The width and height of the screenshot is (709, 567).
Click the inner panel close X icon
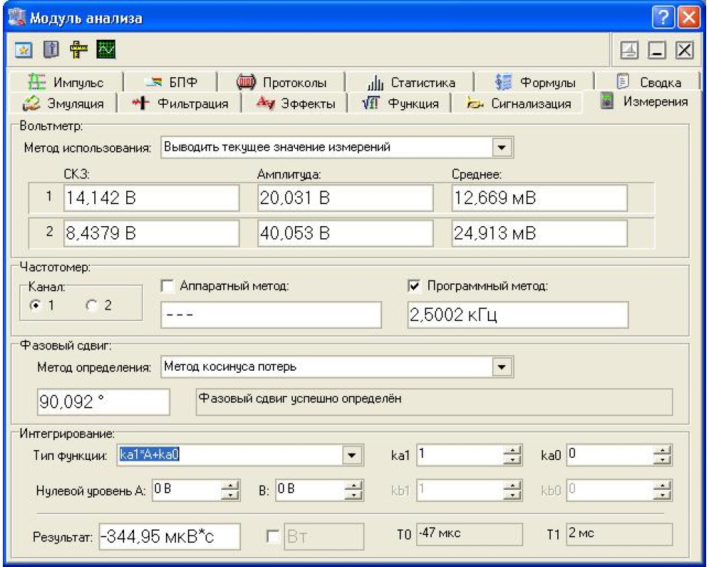pos(683,50)
